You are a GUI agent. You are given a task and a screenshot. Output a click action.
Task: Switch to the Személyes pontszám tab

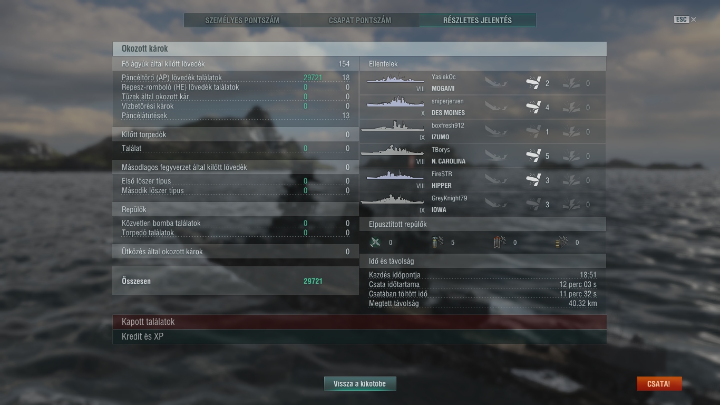click(242, 21)
